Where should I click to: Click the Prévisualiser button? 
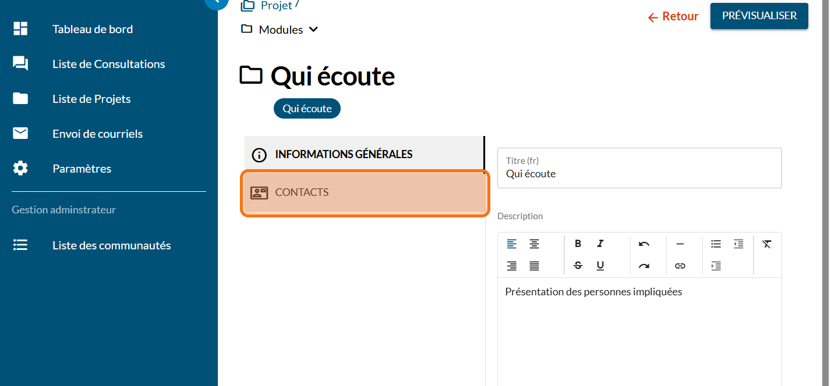coord(759,16)
